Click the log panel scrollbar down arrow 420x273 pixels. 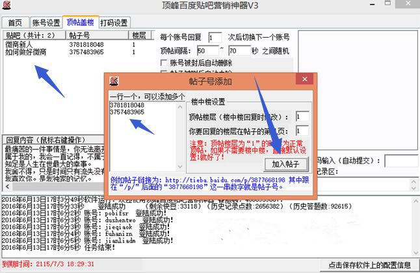pos(415,253)
